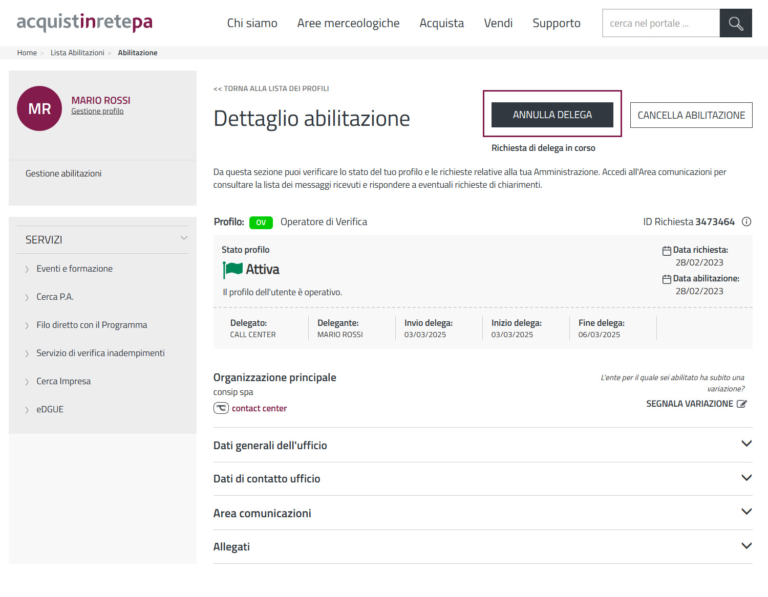Expand Dati generali dell'ufficio section

[x=746, y=444]
